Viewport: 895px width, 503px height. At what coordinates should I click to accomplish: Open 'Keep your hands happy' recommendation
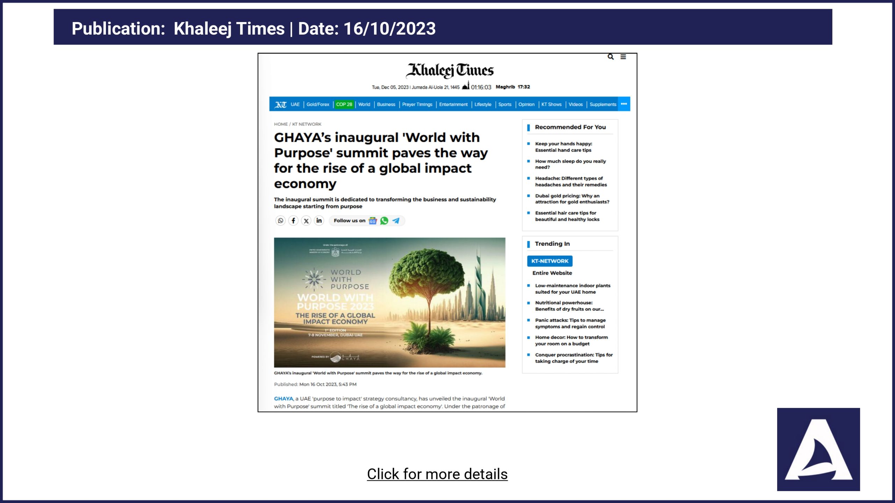pyautogui.click(x=564, y=147)
